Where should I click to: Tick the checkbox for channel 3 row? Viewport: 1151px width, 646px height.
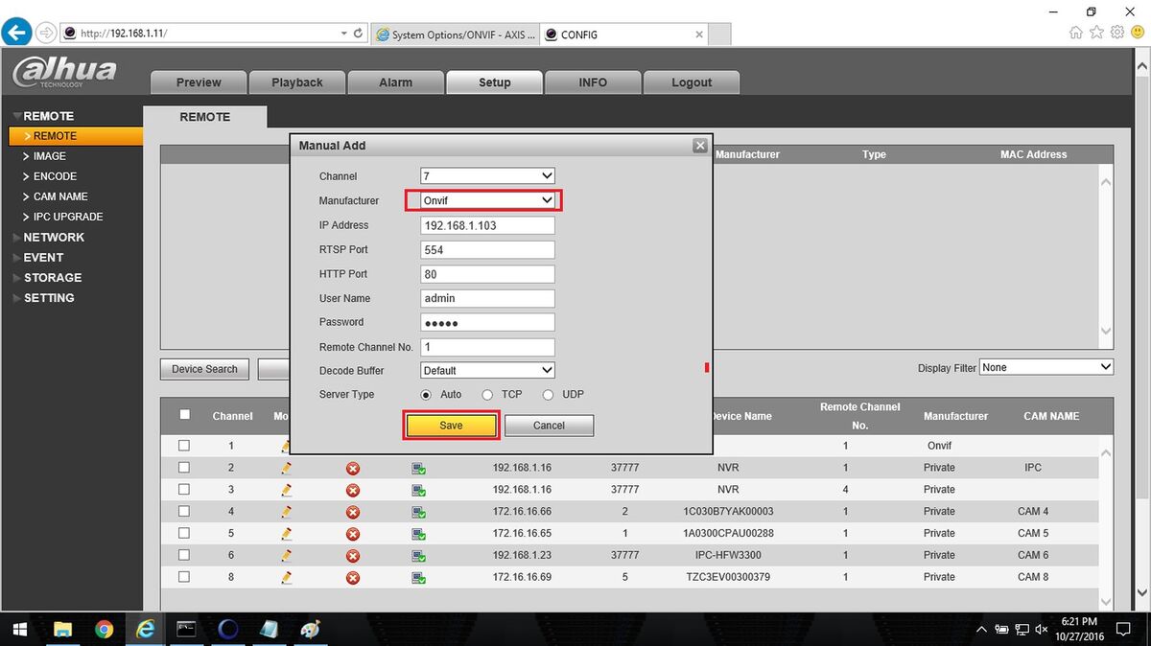(184, 490)
